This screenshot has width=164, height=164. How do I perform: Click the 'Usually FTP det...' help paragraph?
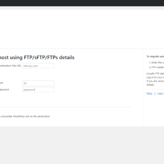click(155, 74)
